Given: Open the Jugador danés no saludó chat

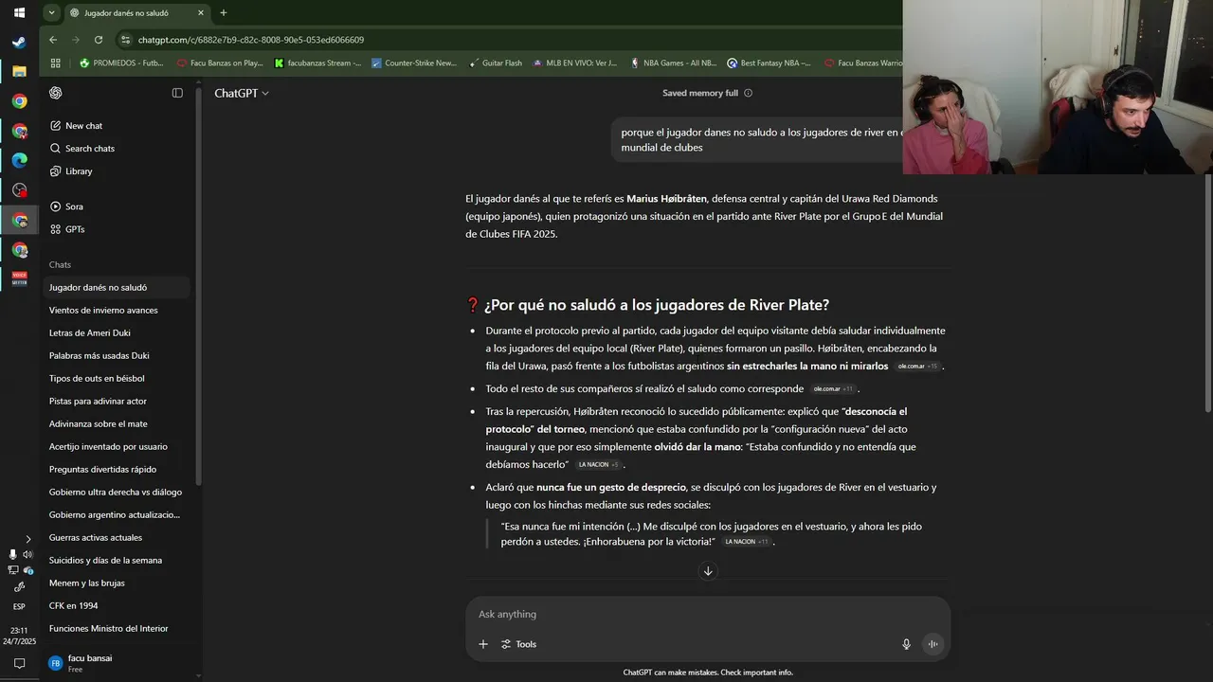Looking at the screenshot, I should 118,287.
